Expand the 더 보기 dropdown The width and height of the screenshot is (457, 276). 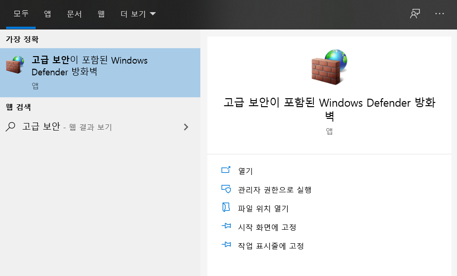[138, 14]
